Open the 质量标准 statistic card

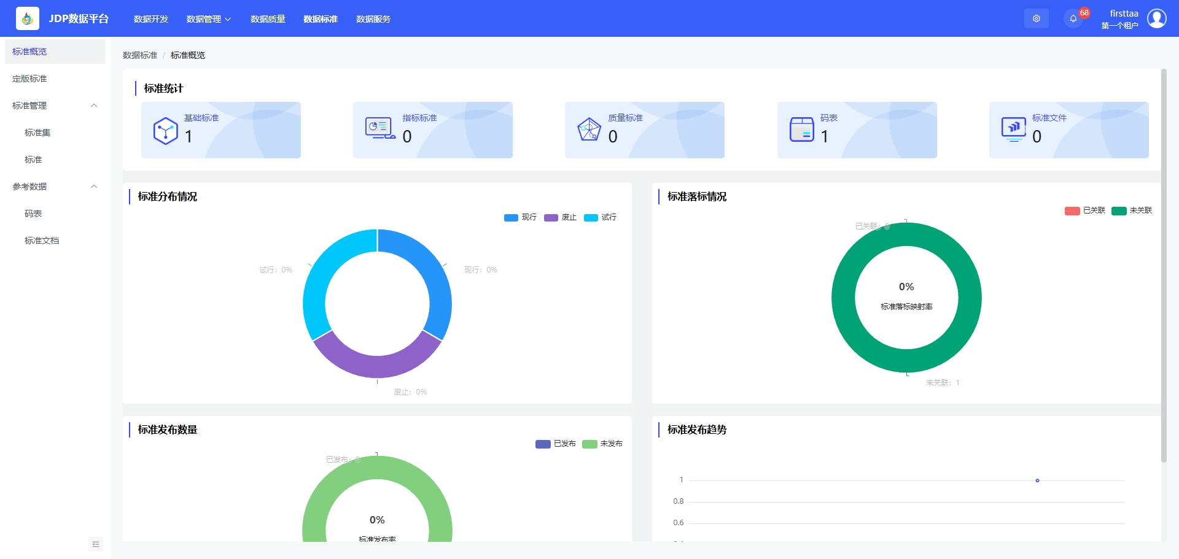pyautogui.click(x=645, y=130)
